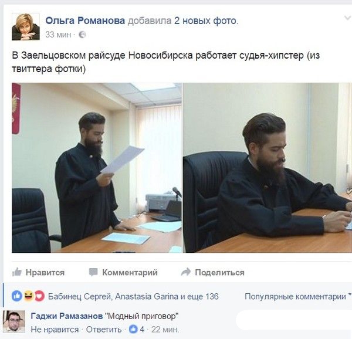Click the globe privacy icon near 33 мин
This screenshot has width=352, height=339.
pyautogui.click(x=82, y=35)
